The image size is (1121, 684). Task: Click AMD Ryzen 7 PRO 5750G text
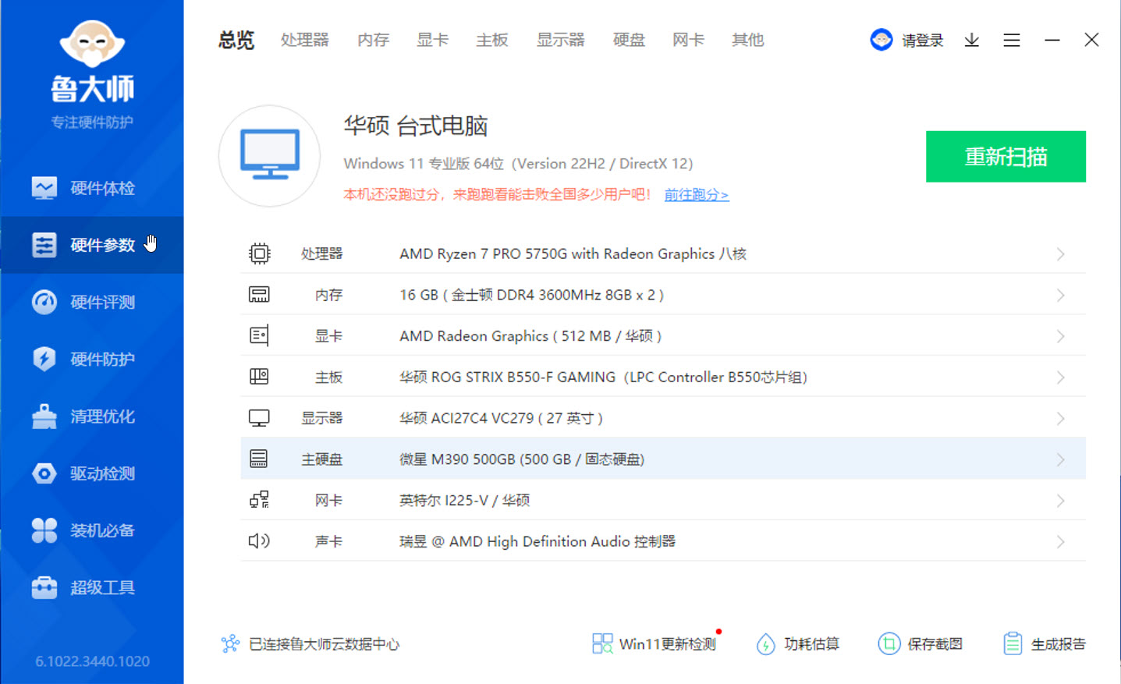573,253
